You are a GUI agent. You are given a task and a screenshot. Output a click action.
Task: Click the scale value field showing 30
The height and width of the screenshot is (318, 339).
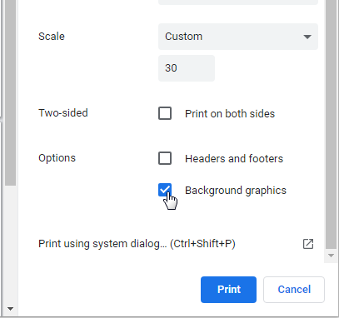pos(187,68)
